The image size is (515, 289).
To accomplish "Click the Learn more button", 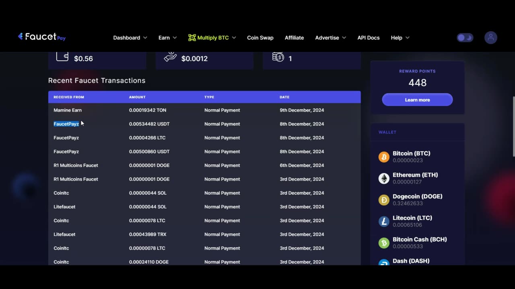I will coord(417,100).
